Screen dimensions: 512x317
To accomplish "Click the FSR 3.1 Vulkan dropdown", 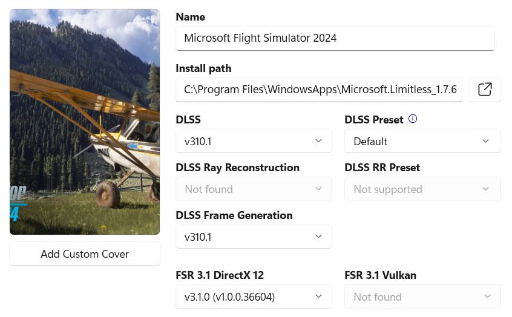I will coord(422,296).
